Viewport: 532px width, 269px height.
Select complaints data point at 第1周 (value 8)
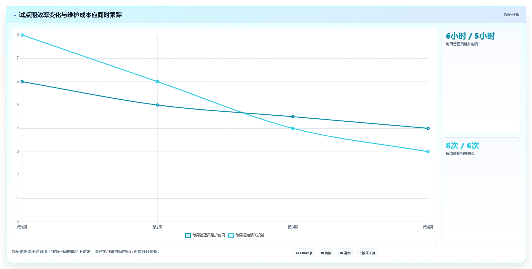point(22,35)
